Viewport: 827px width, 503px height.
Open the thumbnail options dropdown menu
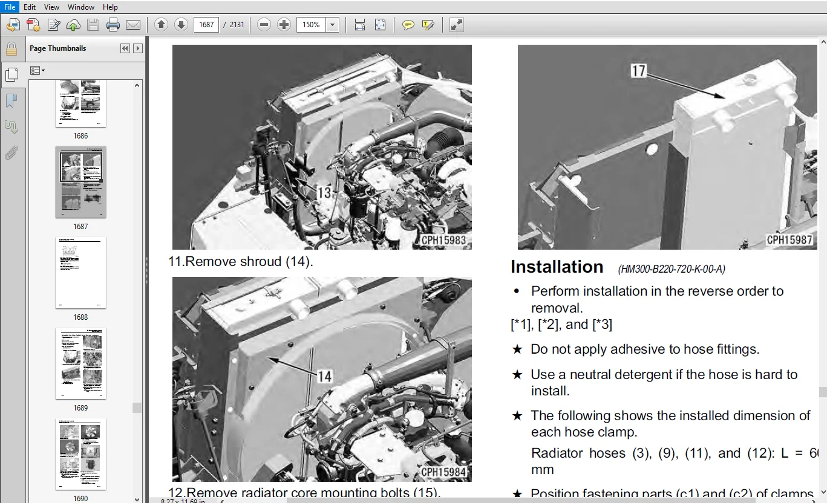pos(38,71)
